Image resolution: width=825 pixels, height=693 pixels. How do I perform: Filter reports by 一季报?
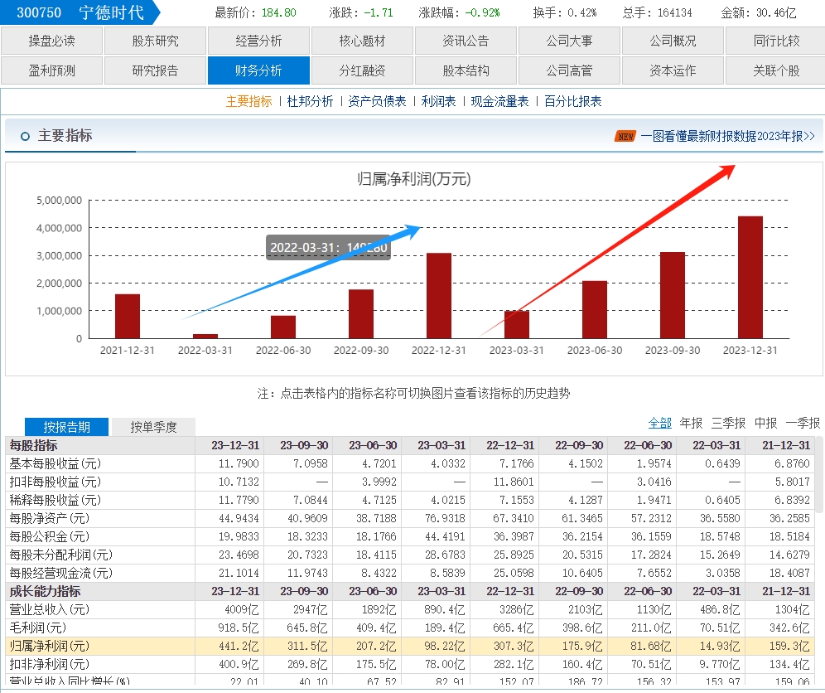coord(803,423)
